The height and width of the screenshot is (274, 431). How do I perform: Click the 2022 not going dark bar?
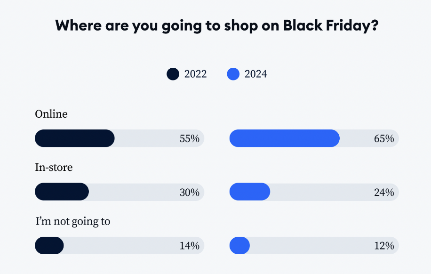[49, 245]
